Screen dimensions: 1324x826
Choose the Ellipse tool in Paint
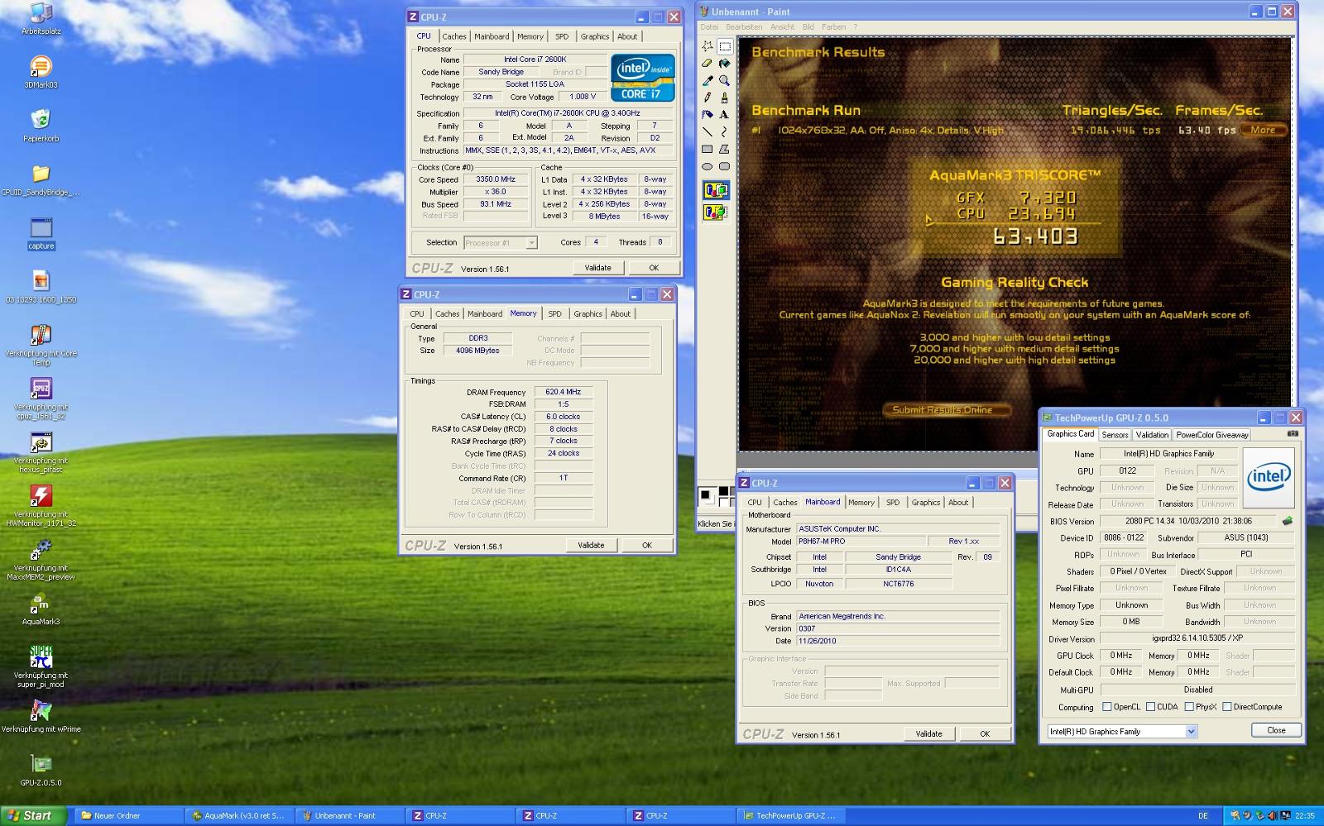[708, 167]
